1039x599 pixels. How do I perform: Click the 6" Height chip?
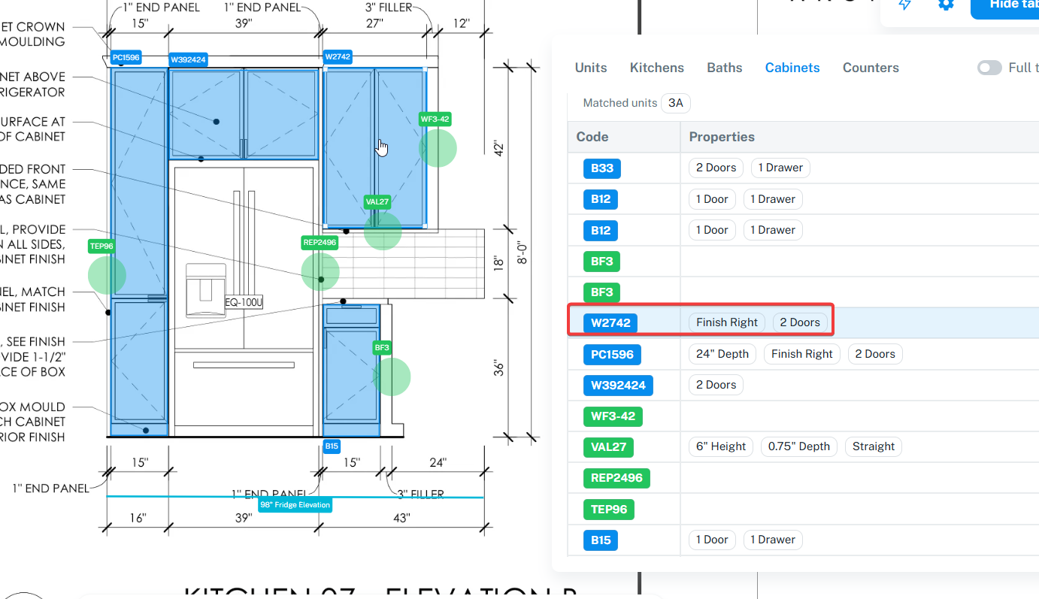point(721,446)
